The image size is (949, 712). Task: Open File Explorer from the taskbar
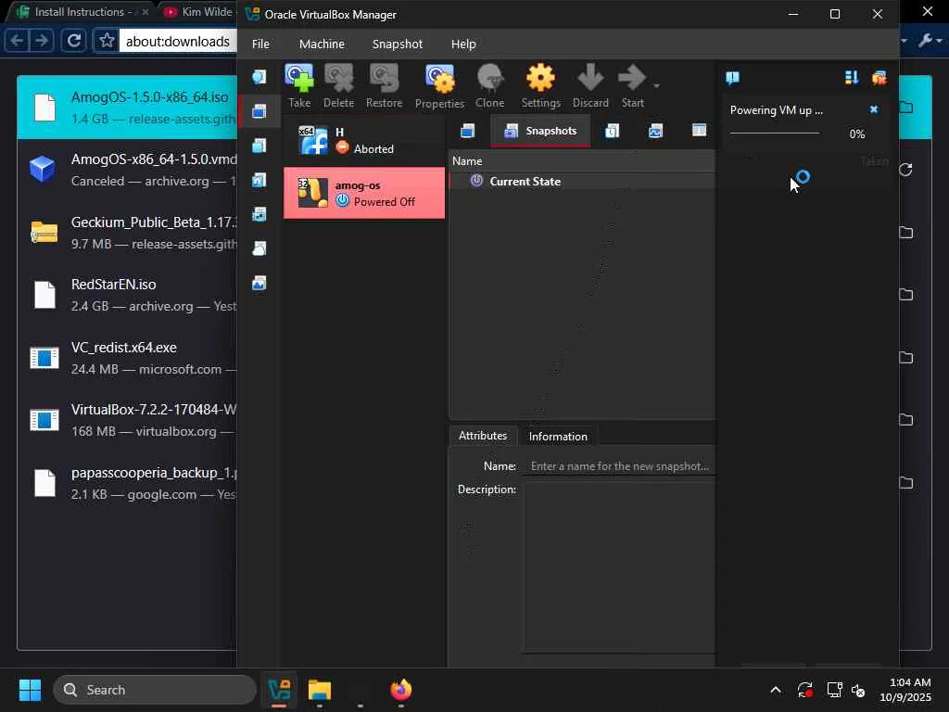(320, 690)
